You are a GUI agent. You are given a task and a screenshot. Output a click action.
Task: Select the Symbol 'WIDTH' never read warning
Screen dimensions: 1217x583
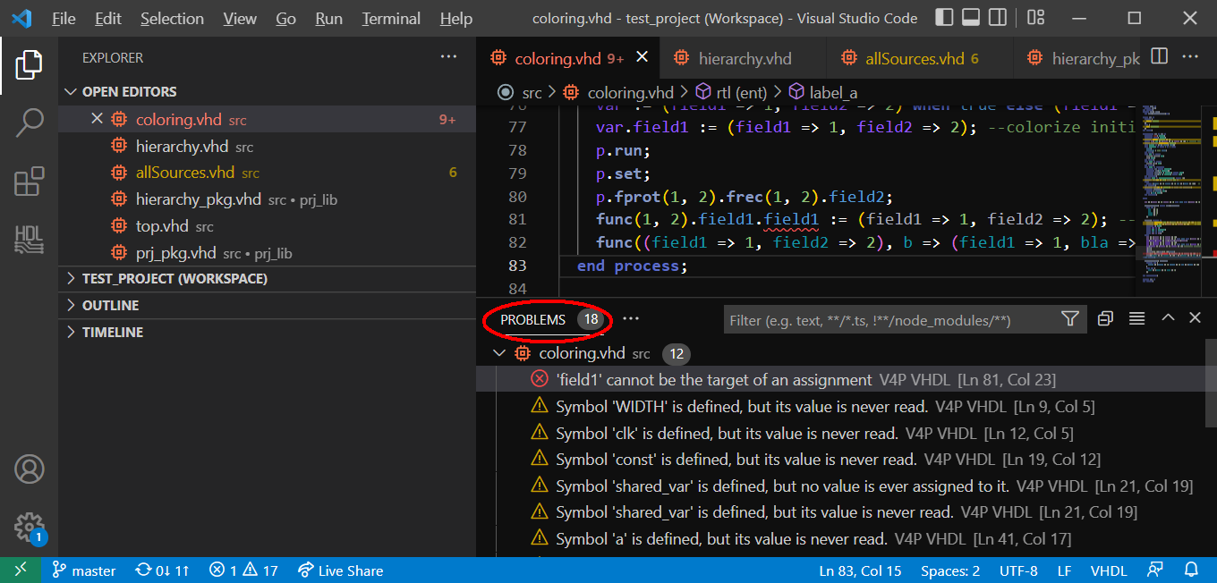click(x=840, y=406)
